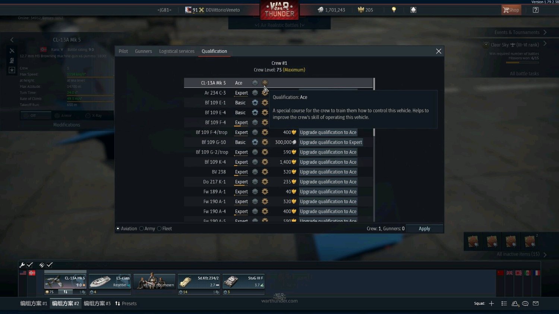Open the Shop cart button
This screenshot has height=314, width=559.
[x=511, y=10]
